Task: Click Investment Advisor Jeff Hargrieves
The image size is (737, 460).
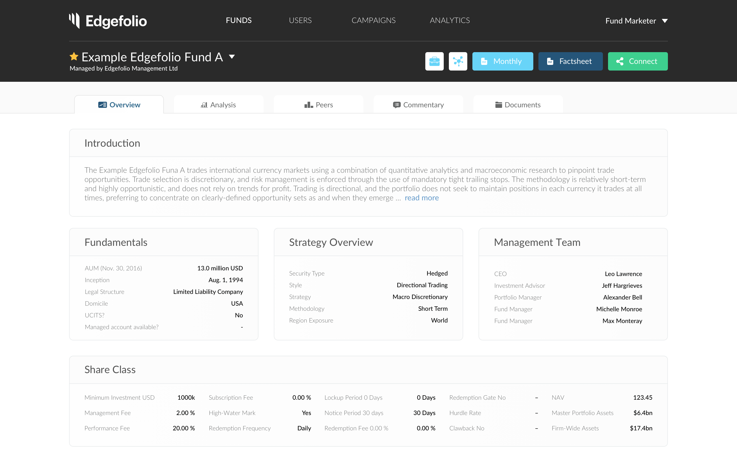Action: [622, 286]
